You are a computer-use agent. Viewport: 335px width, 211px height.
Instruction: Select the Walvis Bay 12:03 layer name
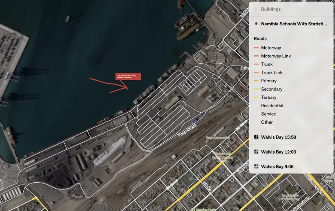tap(278, 152)
